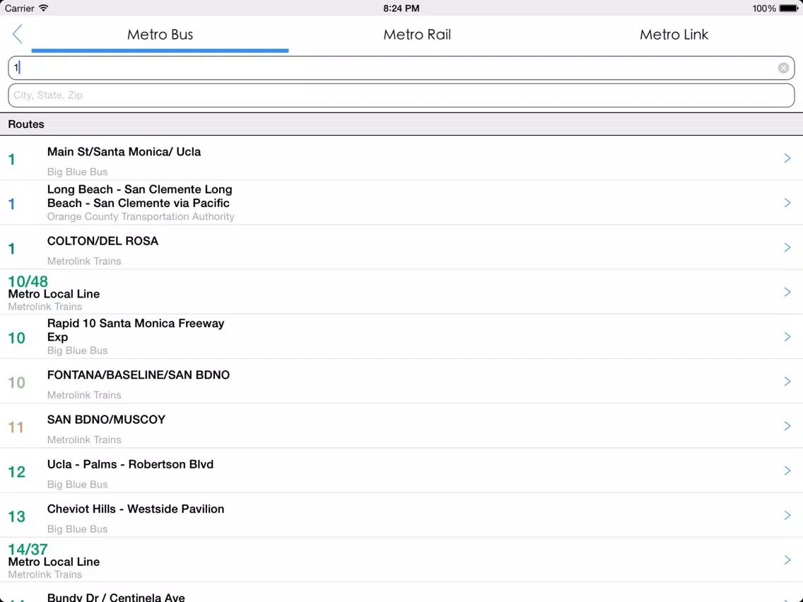Switch to the Metro Rail tab

[417, 35]
